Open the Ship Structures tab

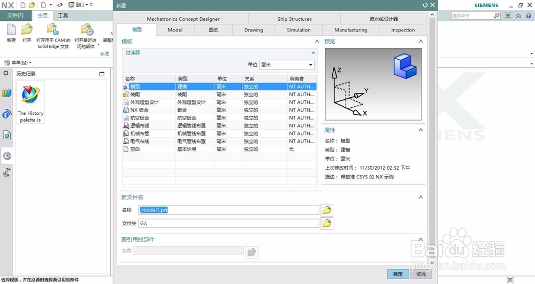tap(294, 19)
